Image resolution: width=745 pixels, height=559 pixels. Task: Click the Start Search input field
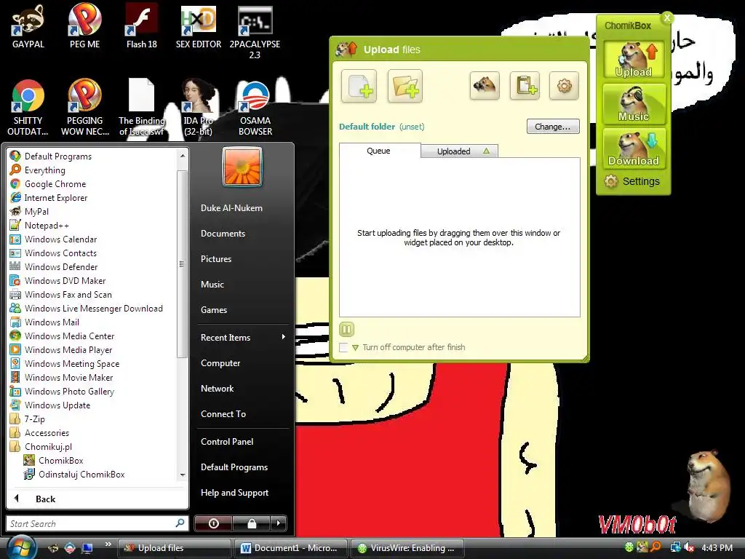tap(97, 523)
